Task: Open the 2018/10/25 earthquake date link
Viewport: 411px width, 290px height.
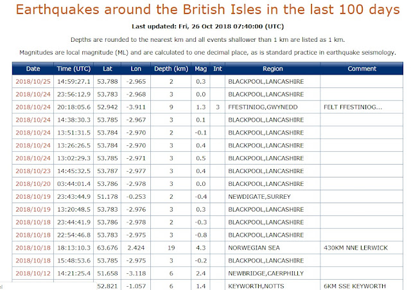Action: point(32,82)
